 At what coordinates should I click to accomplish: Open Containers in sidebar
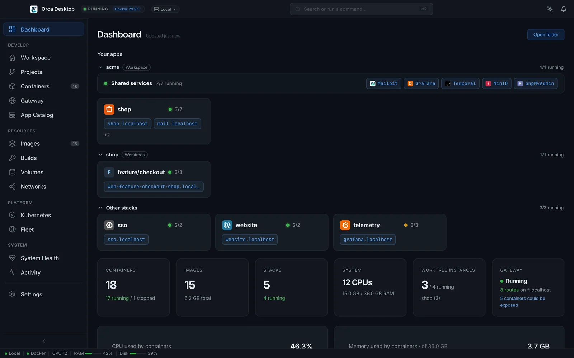coord(43,86)
